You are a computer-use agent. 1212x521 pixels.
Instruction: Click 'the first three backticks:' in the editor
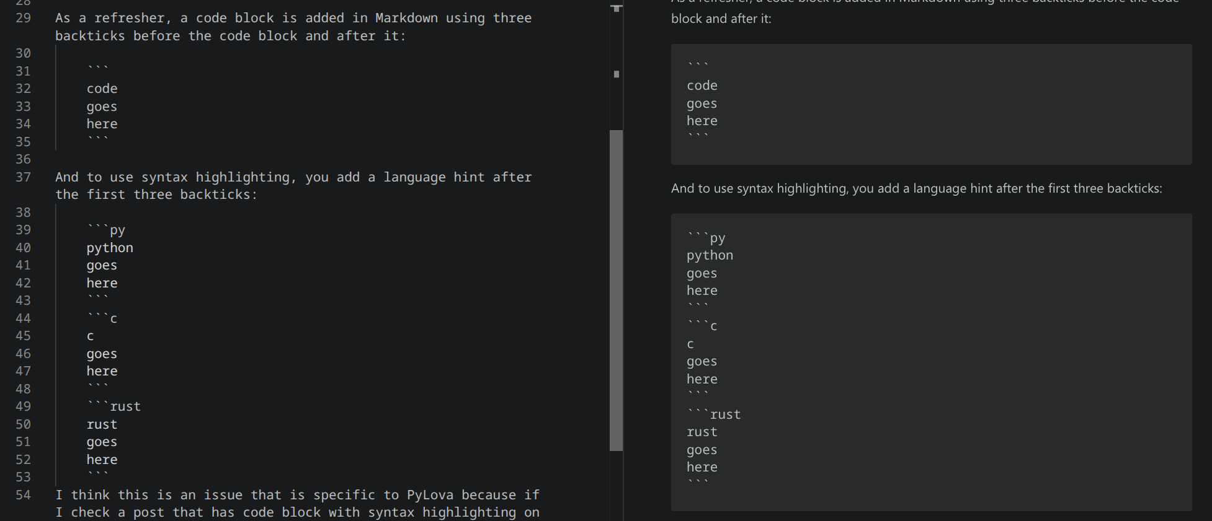click(x=156, y=195)
